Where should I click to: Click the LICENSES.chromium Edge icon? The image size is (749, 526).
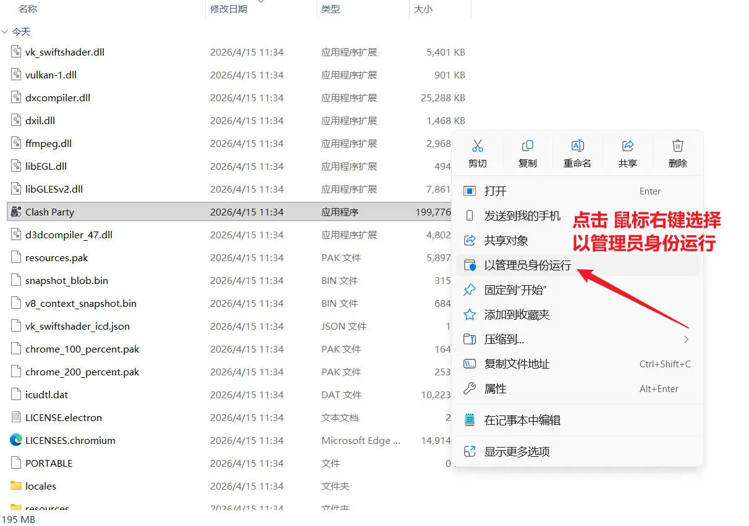point(15,440)
